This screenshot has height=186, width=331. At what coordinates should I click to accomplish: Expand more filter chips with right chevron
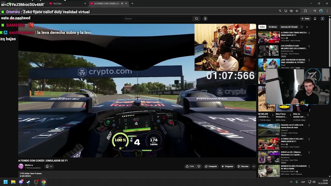coord(307,27)
